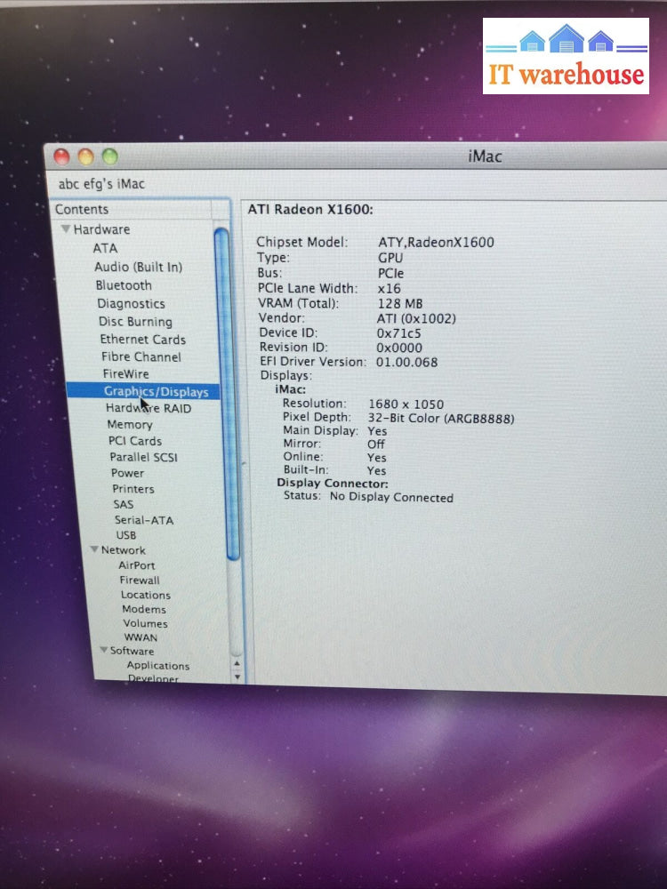Screen dimensions: 667x889
Task: Open the FireWire hardware entry
Action: point(125,374)
